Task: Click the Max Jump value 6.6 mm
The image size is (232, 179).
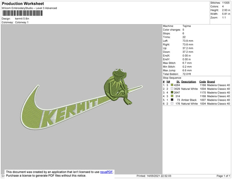Action: (x=187, y=70)
